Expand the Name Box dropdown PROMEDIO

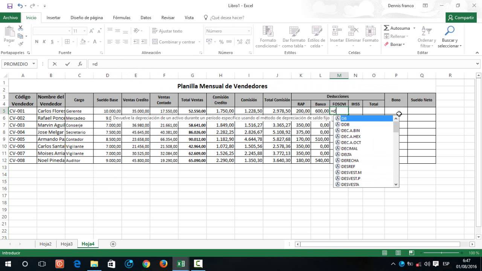click(x=34, y=64)
